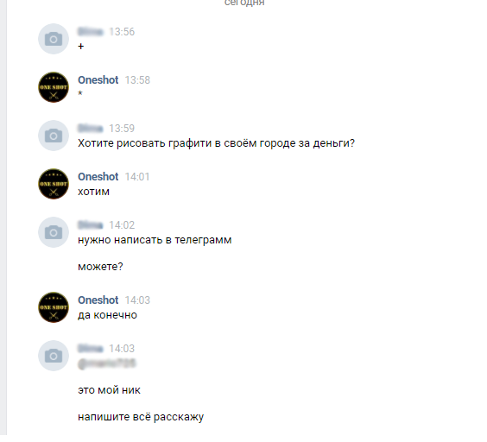Click the blurred telegram nickname text
The image size is (487, 442).
107,363
